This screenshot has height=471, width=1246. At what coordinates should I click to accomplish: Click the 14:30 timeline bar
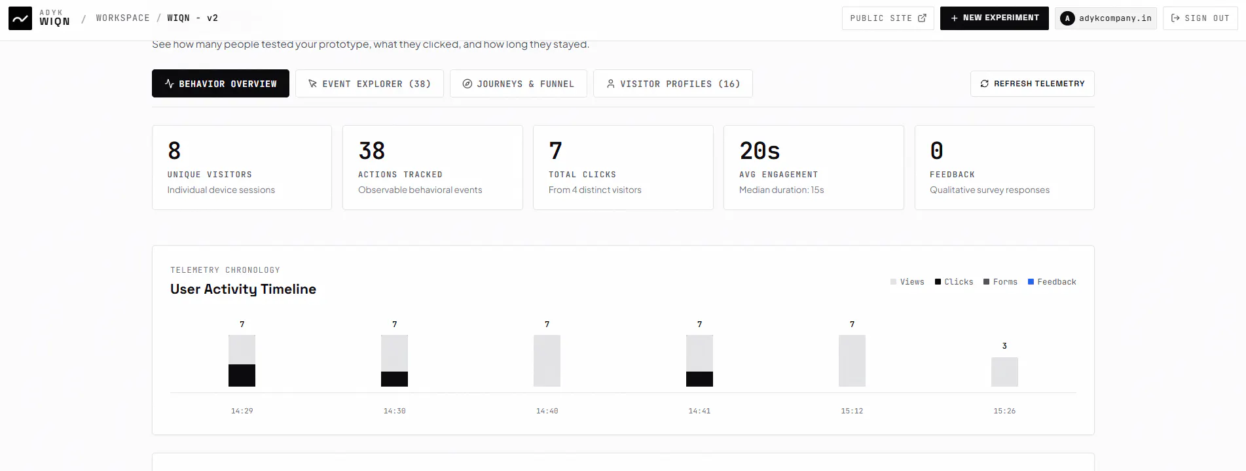click(x=394, y=360)
